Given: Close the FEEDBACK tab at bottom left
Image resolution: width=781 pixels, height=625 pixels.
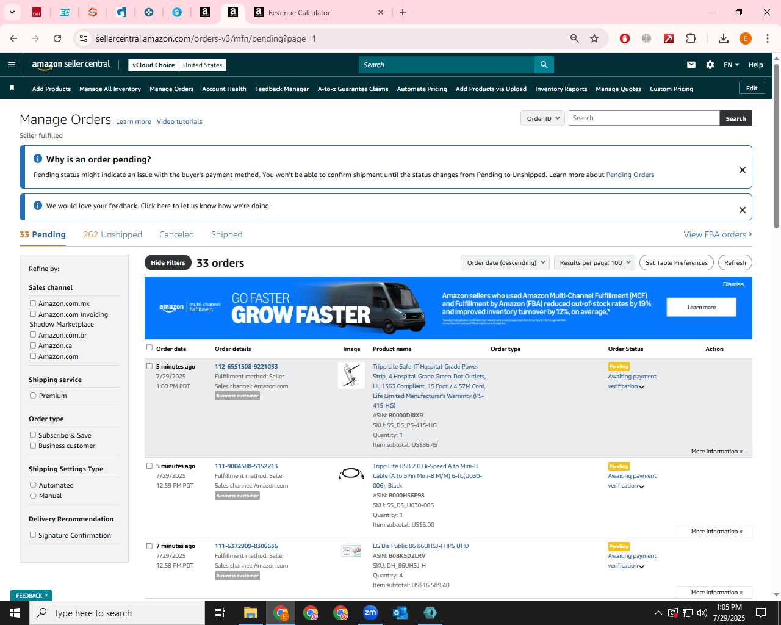Looking at the screenshot, I should click(x=46, y=595).
